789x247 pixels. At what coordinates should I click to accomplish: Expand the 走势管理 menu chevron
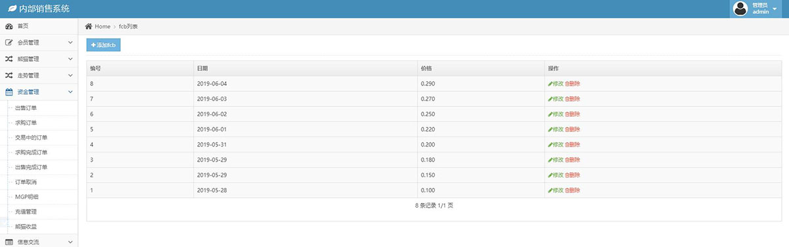[x=70, y=76]
